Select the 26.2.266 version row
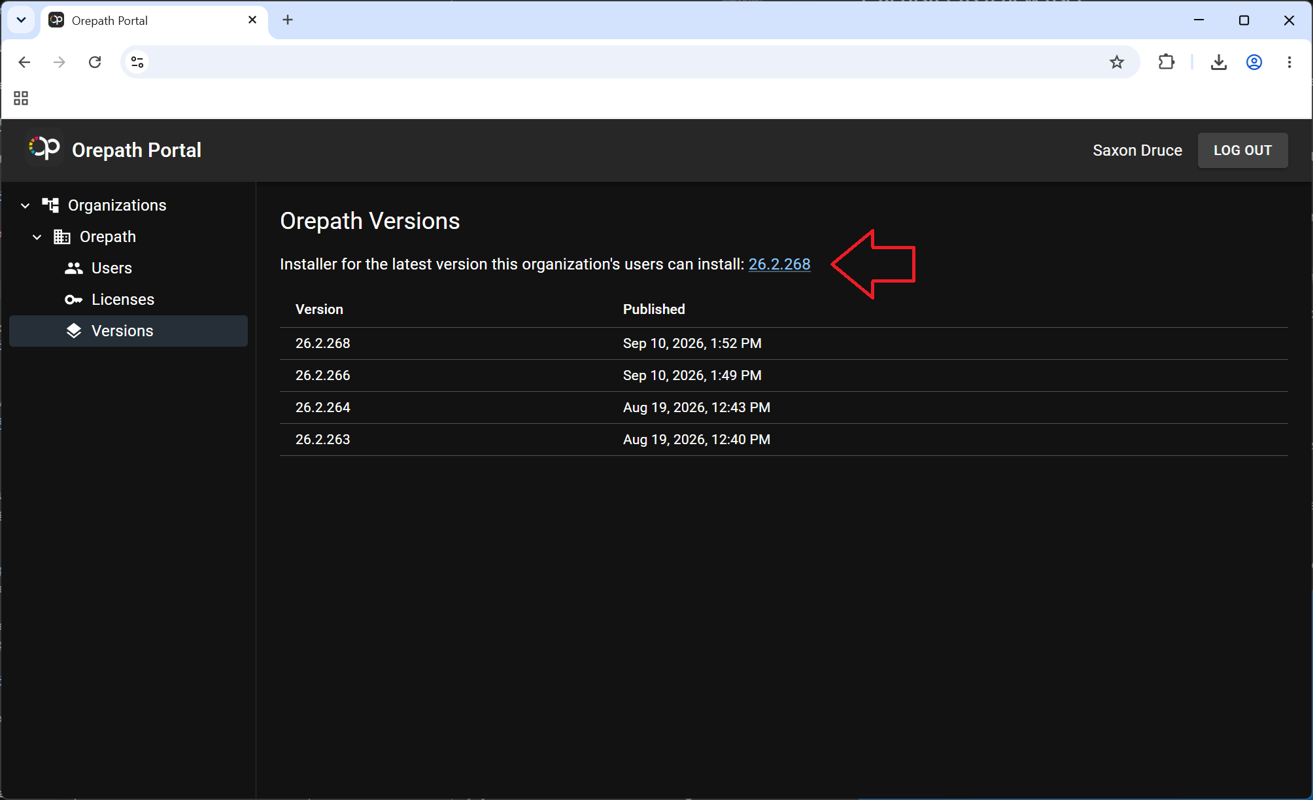This screenshot has width=1313, height=800. coord(783,375)
